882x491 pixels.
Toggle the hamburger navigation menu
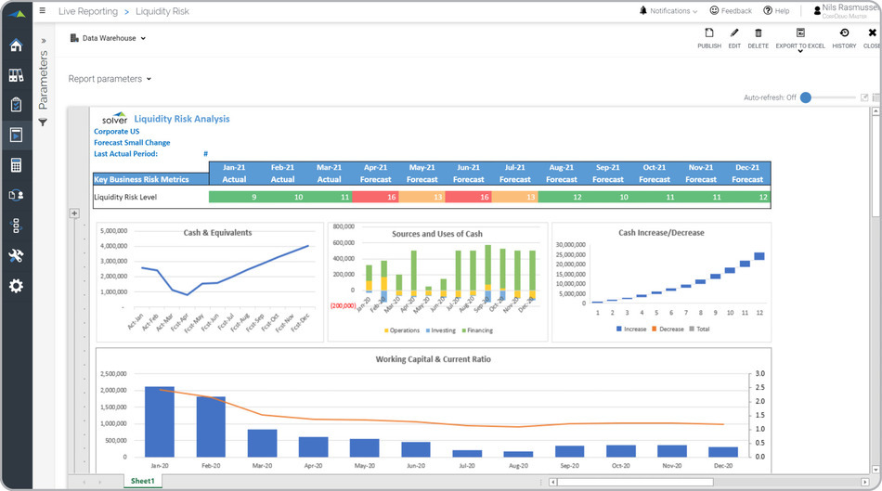[x=42, y=11]
